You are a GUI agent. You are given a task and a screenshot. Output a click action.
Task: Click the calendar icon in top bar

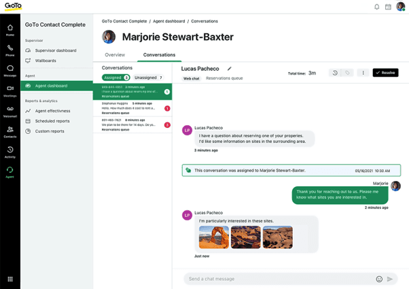388,7
